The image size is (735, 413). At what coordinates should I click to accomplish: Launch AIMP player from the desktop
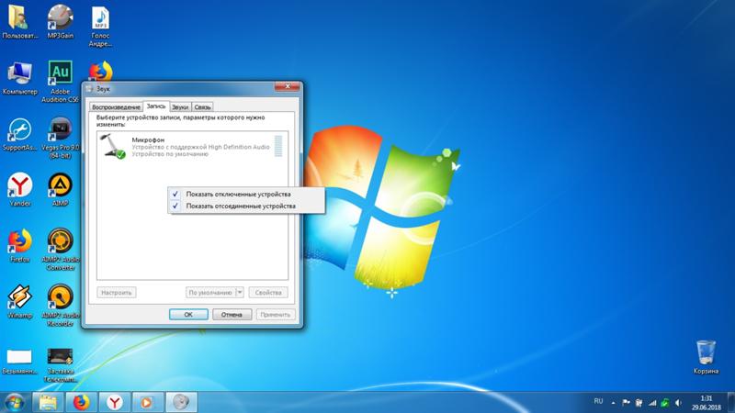(x=60, y=190)
